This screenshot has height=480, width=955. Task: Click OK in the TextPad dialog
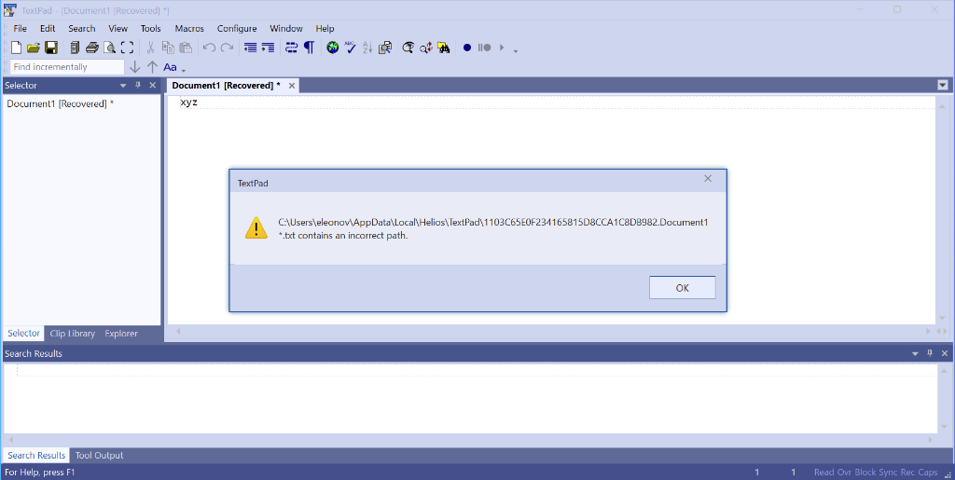point(682,288)
